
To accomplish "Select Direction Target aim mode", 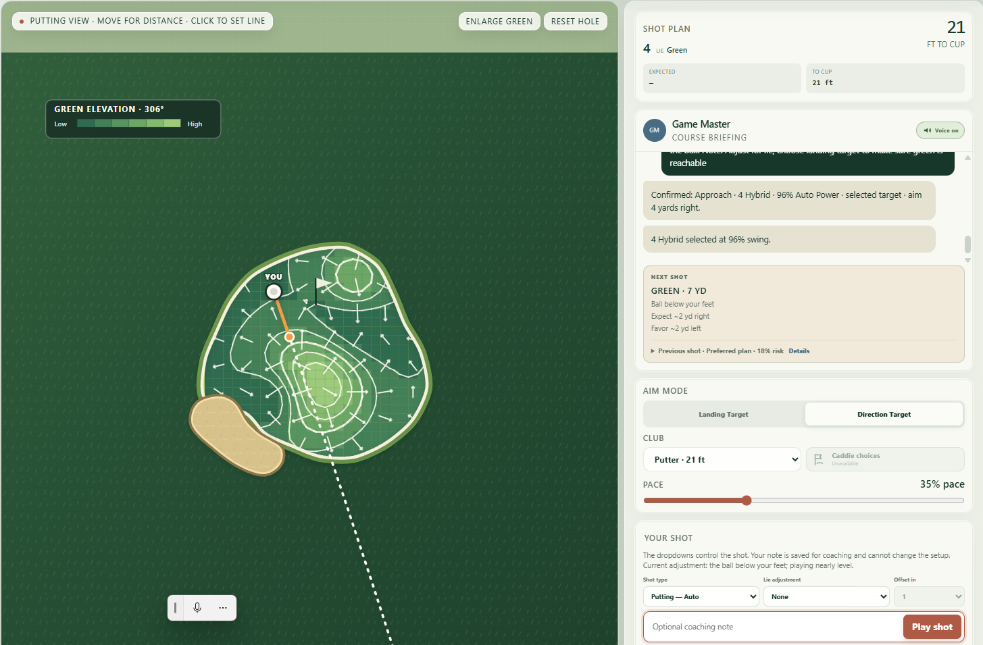I will [884, 414].
